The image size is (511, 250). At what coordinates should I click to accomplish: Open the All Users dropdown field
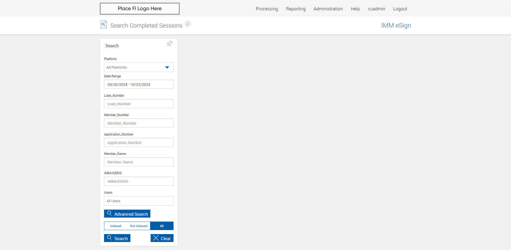pyautogui.click(x=139, y=201)
